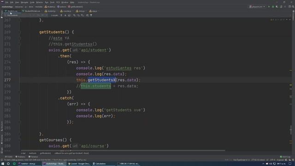Viewport: 295px width, 166px height.
Task: Open the Problems tool window
Action: pos(20,157)
